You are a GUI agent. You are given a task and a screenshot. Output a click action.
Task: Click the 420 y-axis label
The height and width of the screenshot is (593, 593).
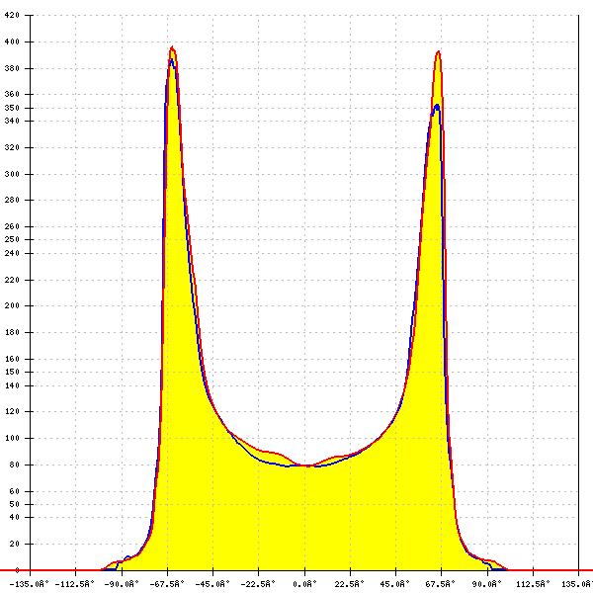coord(12,15)
